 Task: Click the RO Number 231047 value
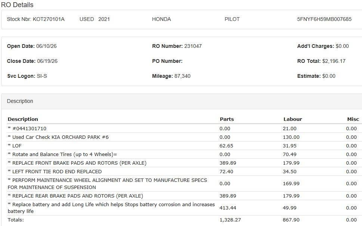point(193,46)
